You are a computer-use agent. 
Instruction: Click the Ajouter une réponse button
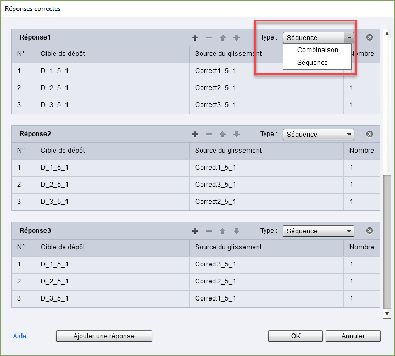[x=104, y=336]
